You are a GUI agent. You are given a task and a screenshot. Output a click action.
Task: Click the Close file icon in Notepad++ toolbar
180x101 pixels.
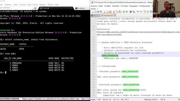(x=104, y=12)
